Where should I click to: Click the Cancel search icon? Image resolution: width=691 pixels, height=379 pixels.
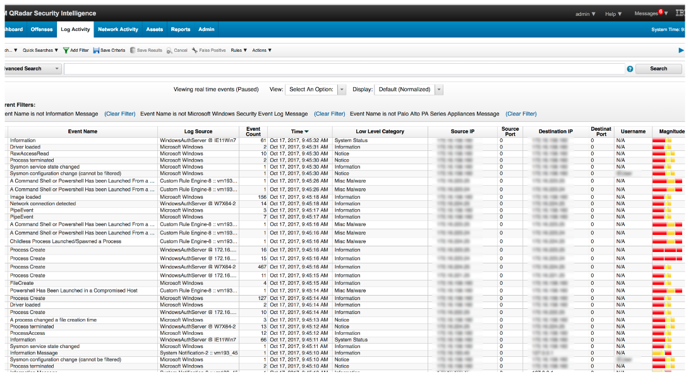click(170, 51)
